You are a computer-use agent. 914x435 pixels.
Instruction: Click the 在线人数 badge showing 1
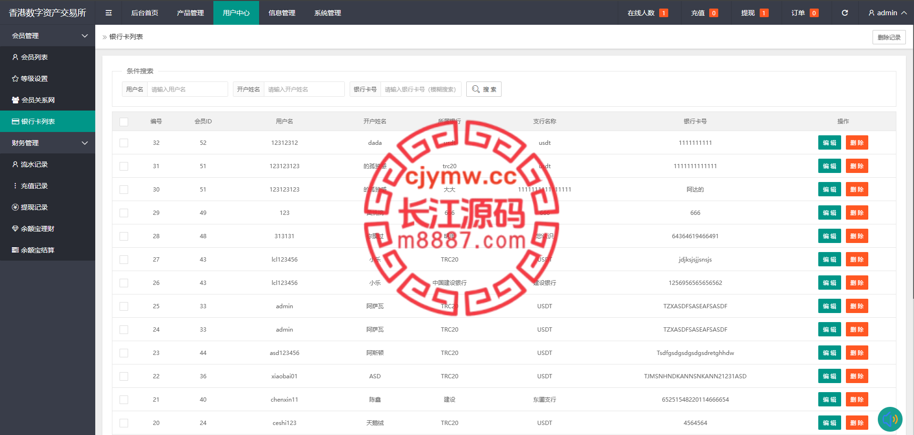[x=663, y=13]
